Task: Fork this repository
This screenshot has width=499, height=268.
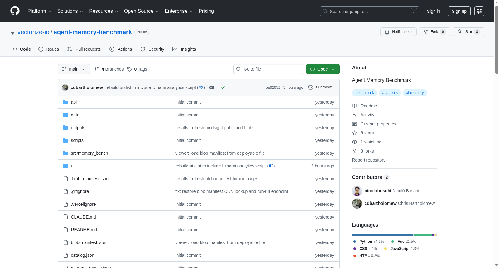Action: click(434, 32)
